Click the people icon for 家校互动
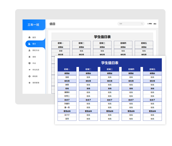172x146 pixels. pyautogui.click(x=29, y=50)
